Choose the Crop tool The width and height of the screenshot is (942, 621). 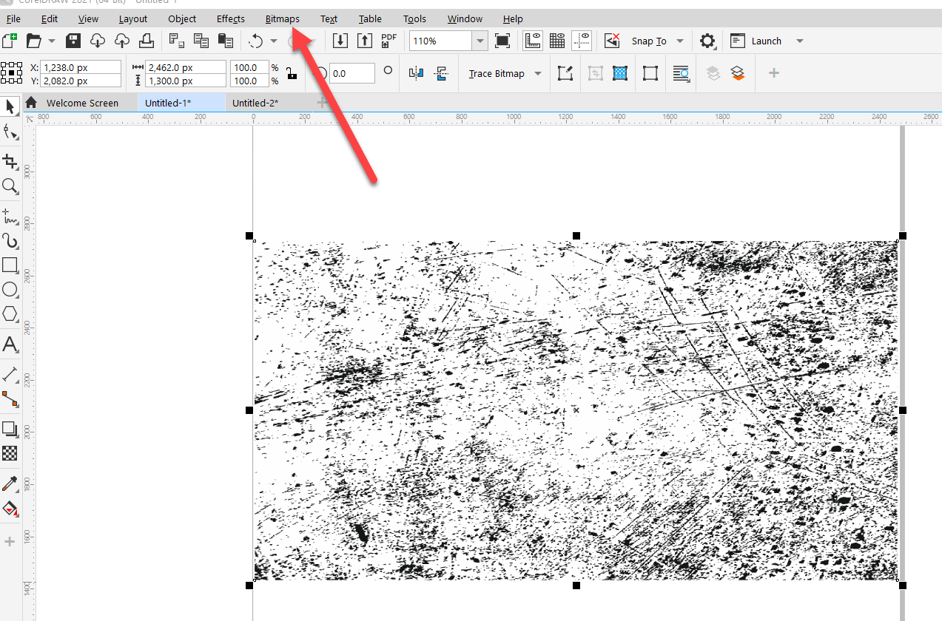click(10, 160)
